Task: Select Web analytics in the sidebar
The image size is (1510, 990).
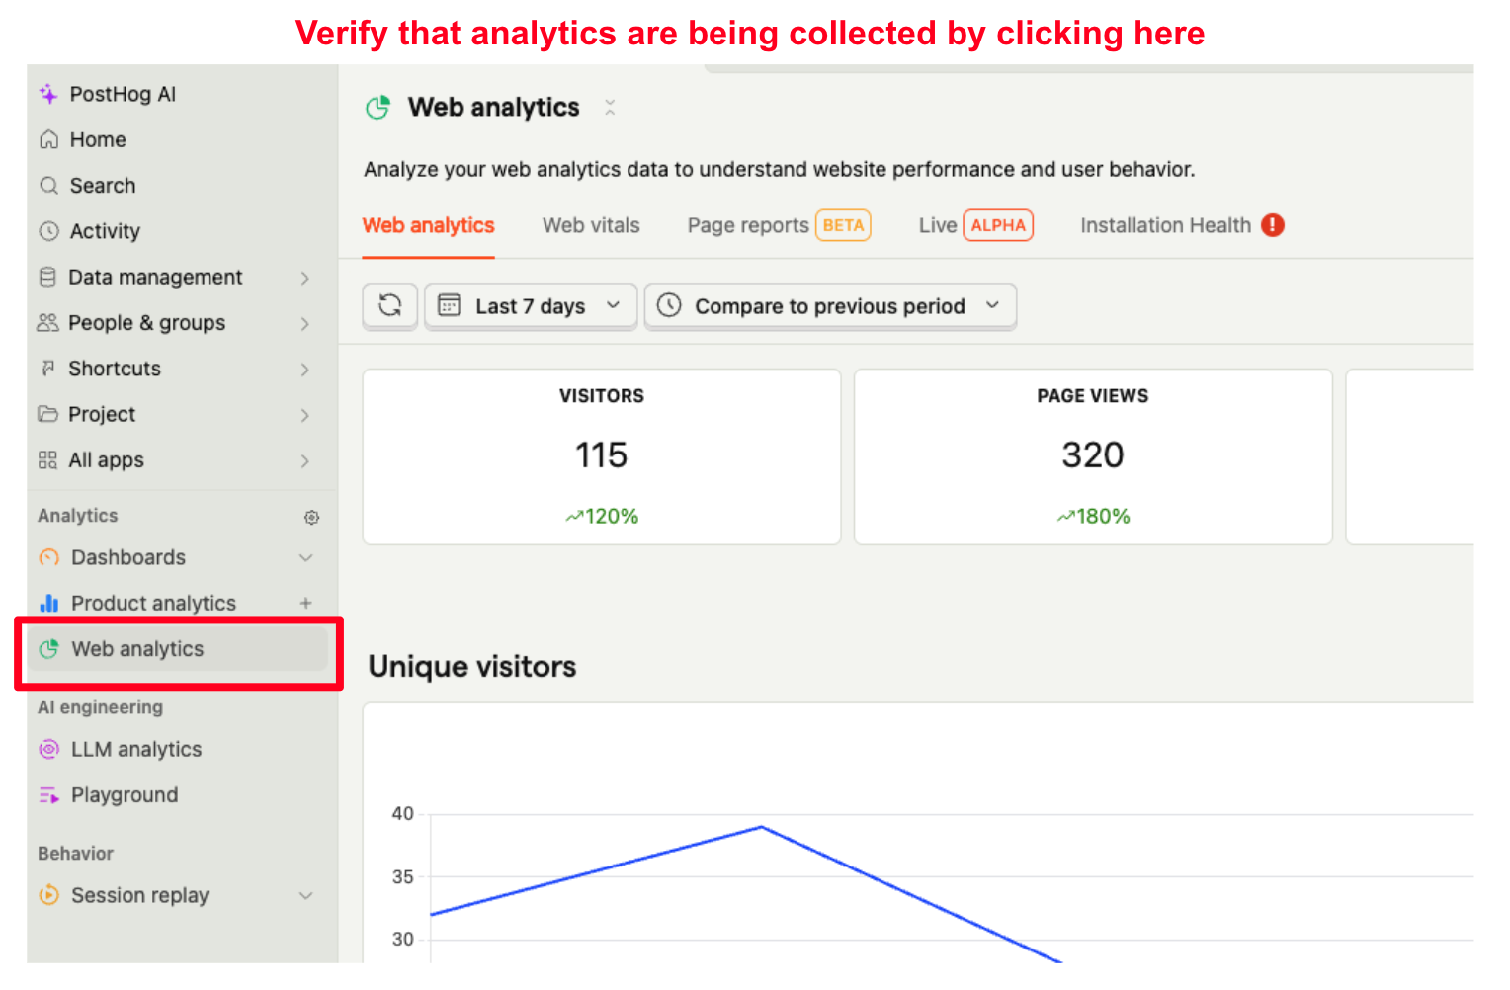Action: (x=138, y=649)
